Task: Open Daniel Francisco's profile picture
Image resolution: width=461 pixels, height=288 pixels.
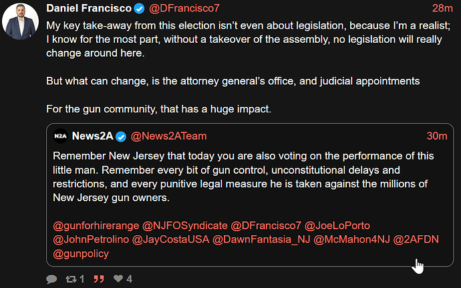Action: pyautogui.click(x=20, y=21)
